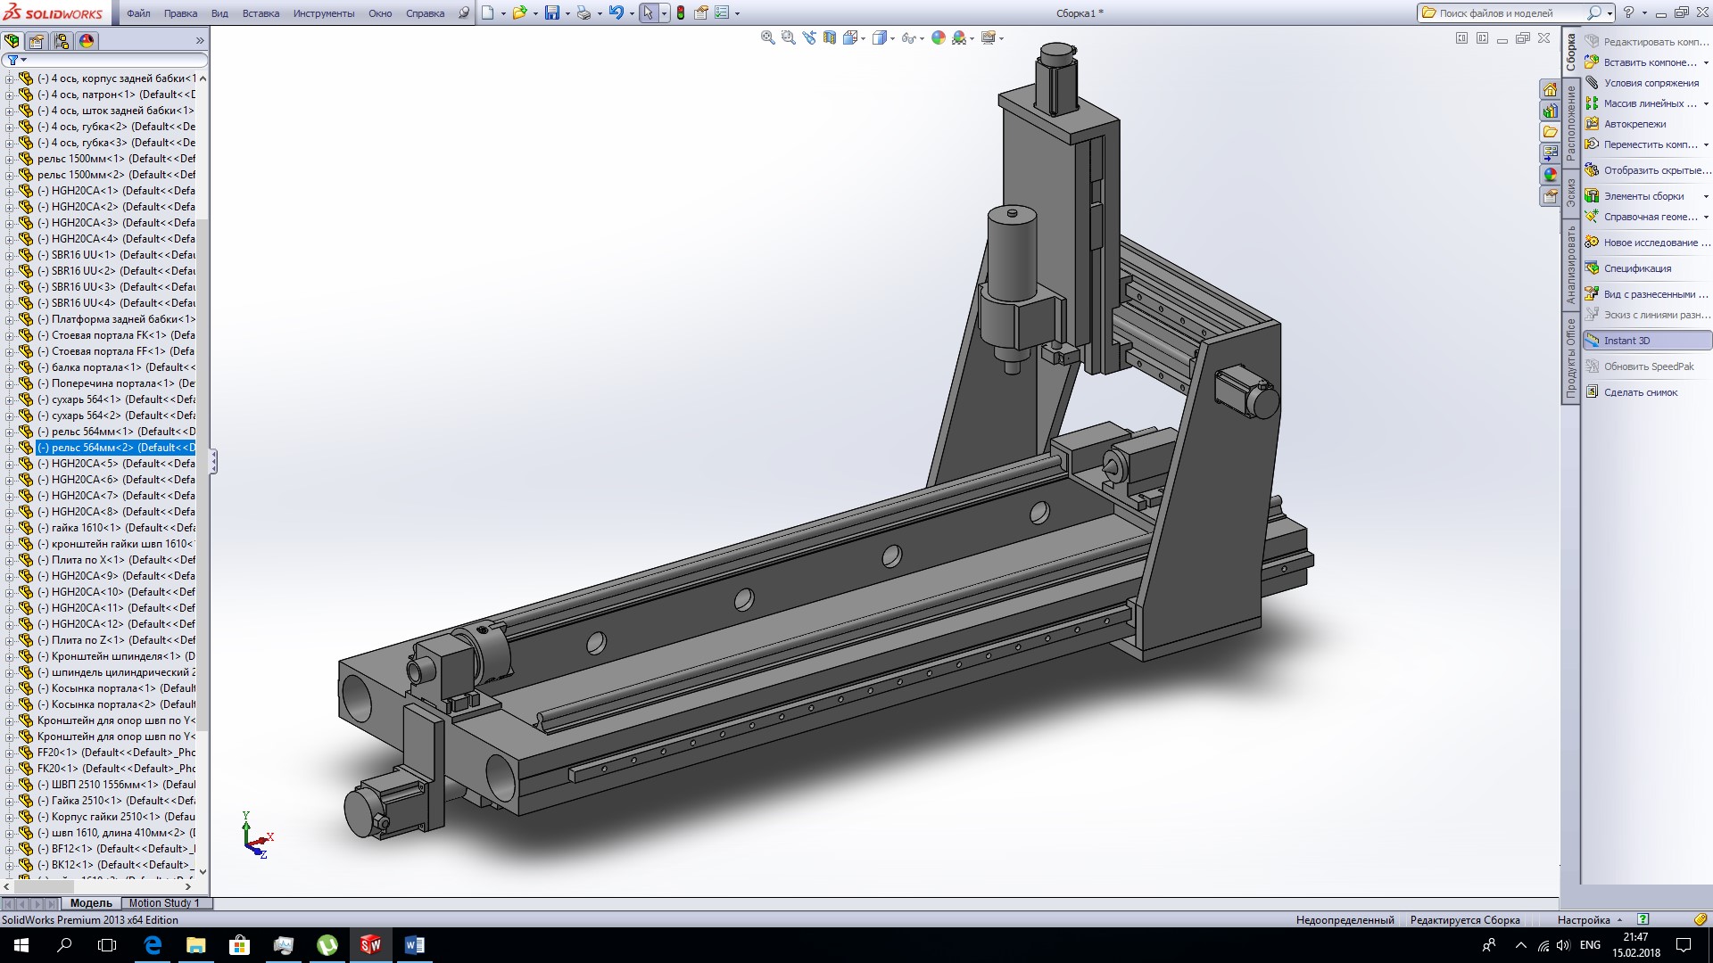Open the PropertyManager tab icon

37,41
